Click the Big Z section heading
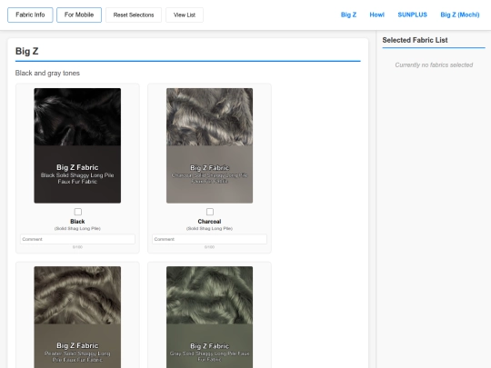 point(27,51)
